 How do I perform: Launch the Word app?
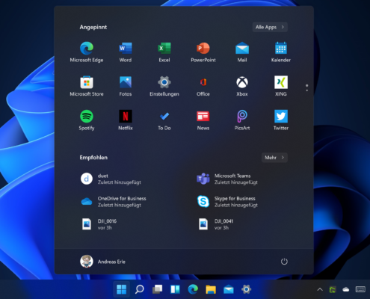tap(126, 52)
